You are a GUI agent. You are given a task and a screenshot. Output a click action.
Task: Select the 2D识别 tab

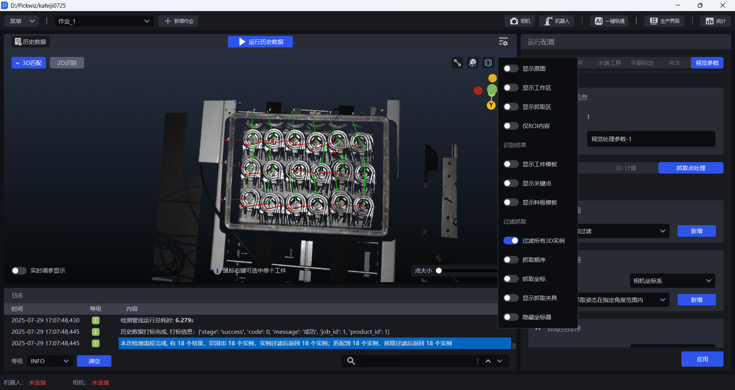coord(67,63)
